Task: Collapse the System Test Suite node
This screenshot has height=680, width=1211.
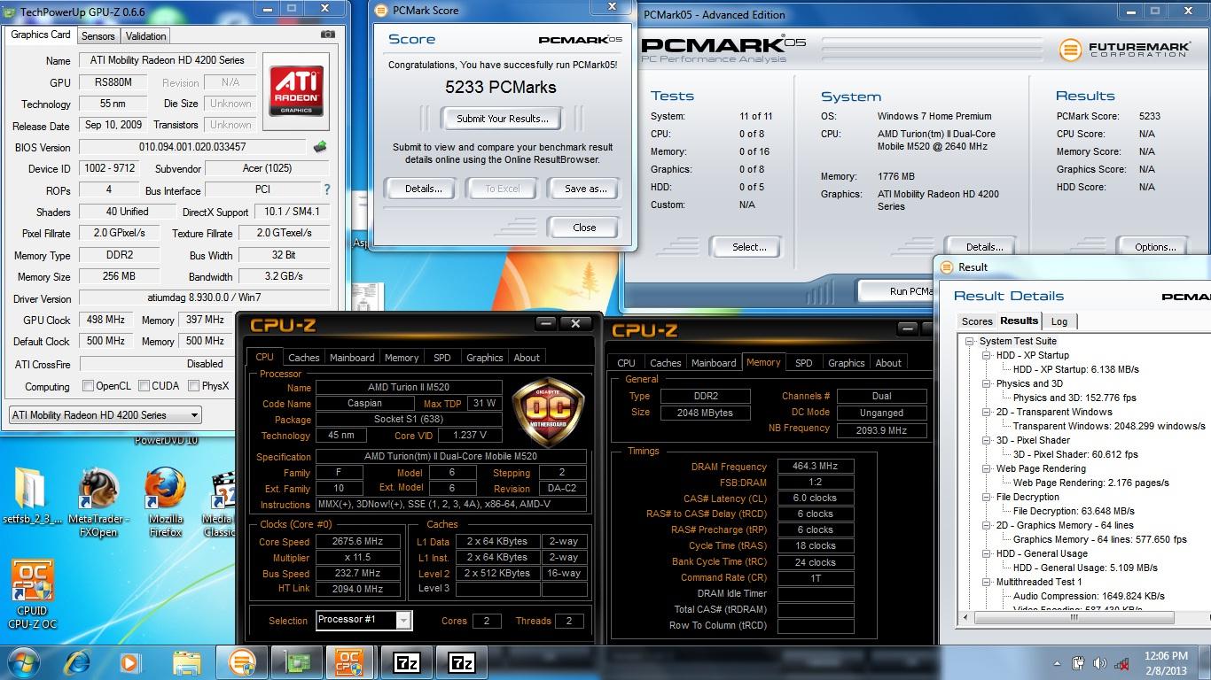Action: point(971,341)
